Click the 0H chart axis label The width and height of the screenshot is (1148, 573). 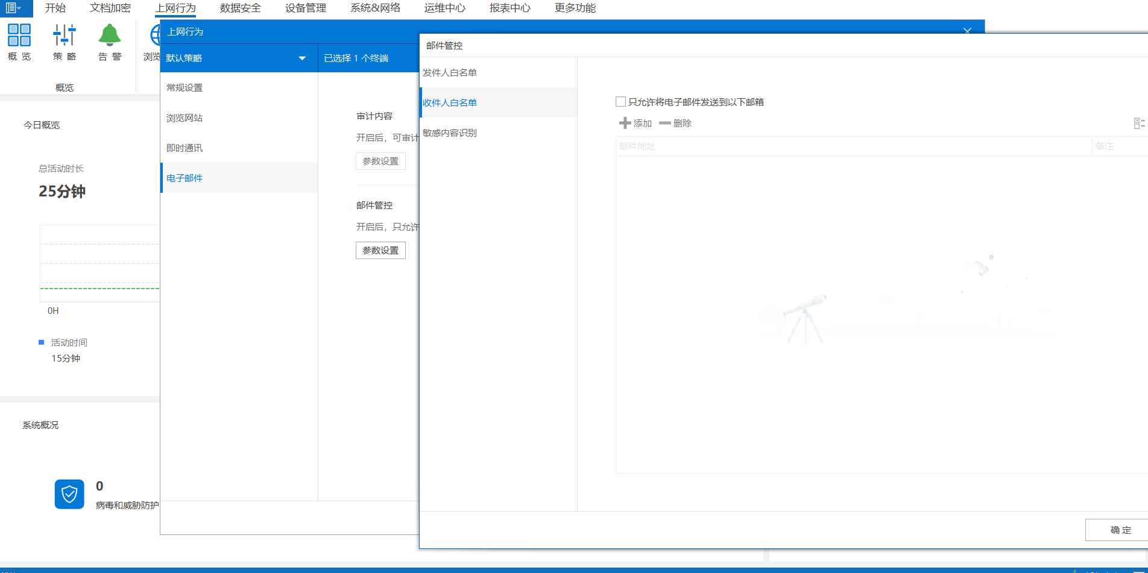(53, 311)
